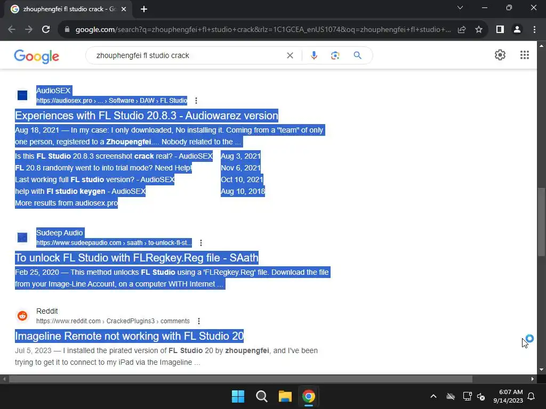Viewport: 546px width, 409px height.
Task: Click the address bar URL
Action: [x=263, y=30]
